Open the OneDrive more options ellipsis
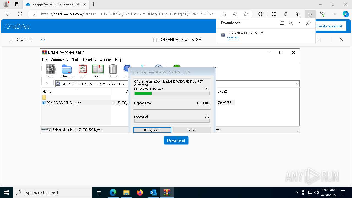 (x=43, y=40)
